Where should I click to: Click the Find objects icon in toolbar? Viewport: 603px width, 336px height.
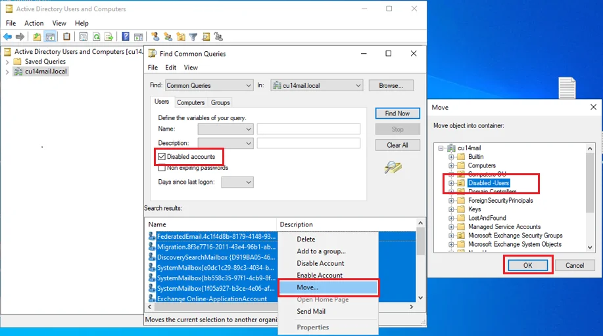pos(206,37)
